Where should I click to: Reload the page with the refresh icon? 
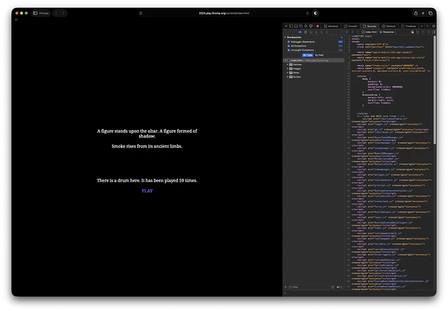point(307,13)
